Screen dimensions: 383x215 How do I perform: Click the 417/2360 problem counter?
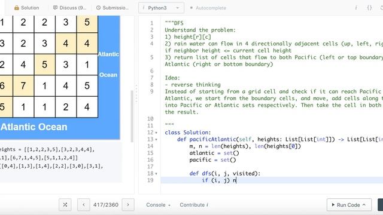[106, 205]
